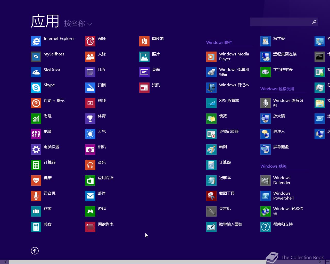The height and width of the screenshot is (264, 330).
Task: Open the 音乐 headphones app
Action: tap(90, 165)
